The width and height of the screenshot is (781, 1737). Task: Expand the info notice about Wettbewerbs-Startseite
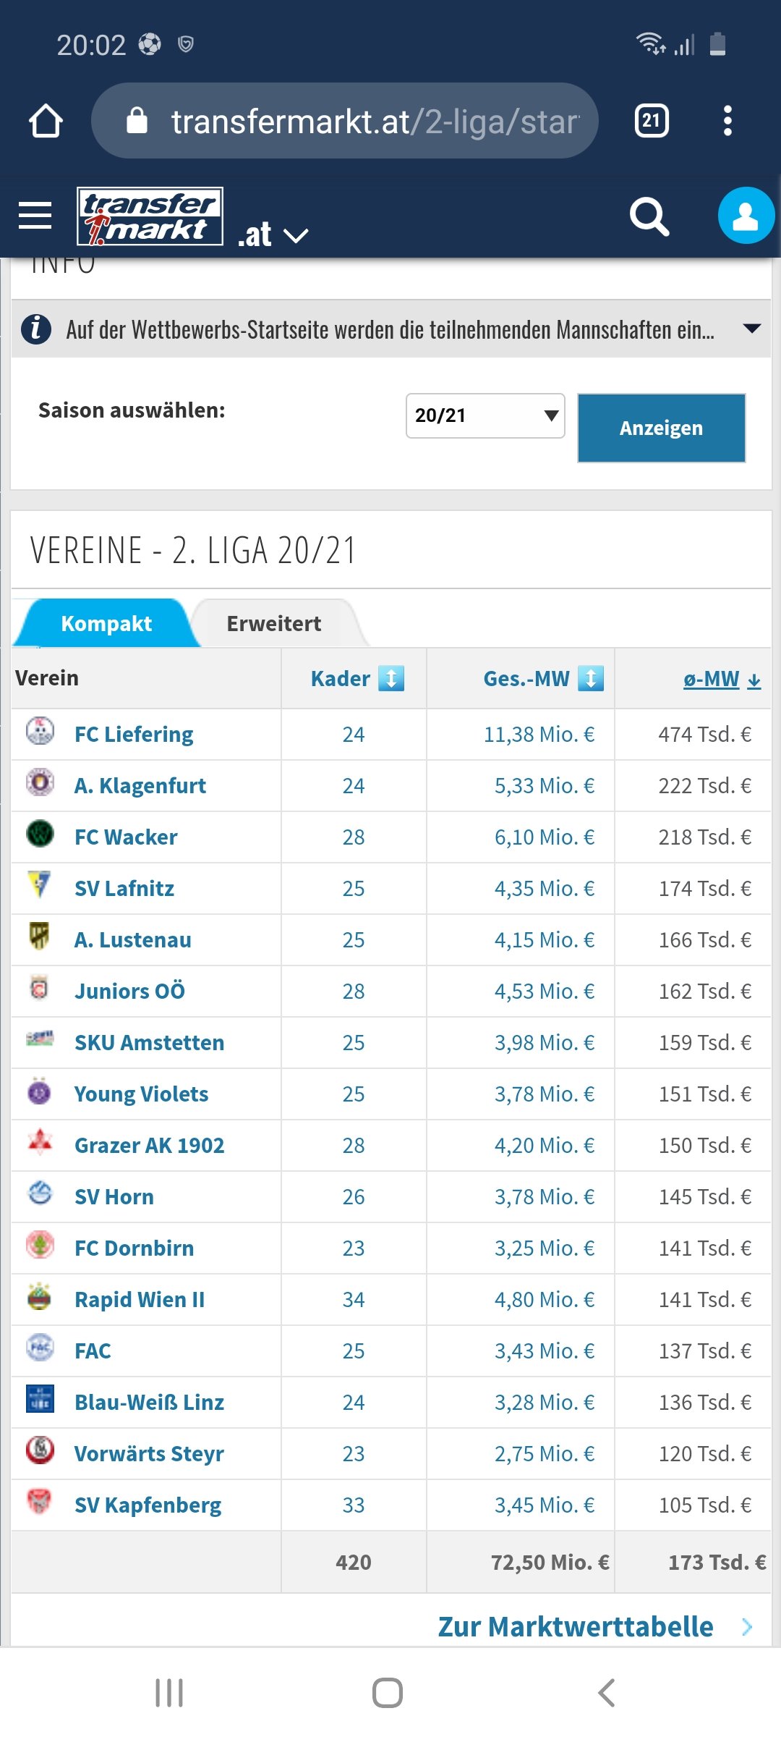pos(391,329)
